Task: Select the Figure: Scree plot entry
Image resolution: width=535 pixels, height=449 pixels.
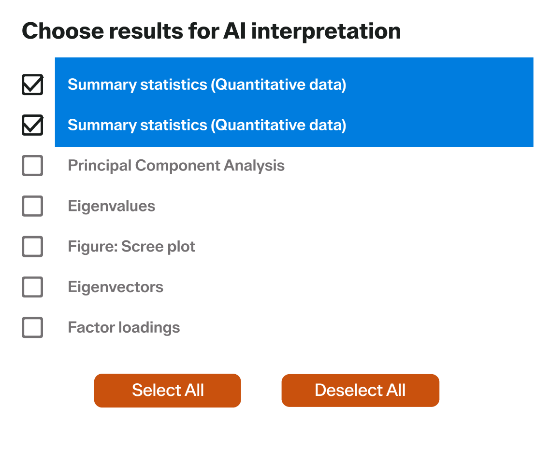Action: pyautogui.click(x=131, y=247)
